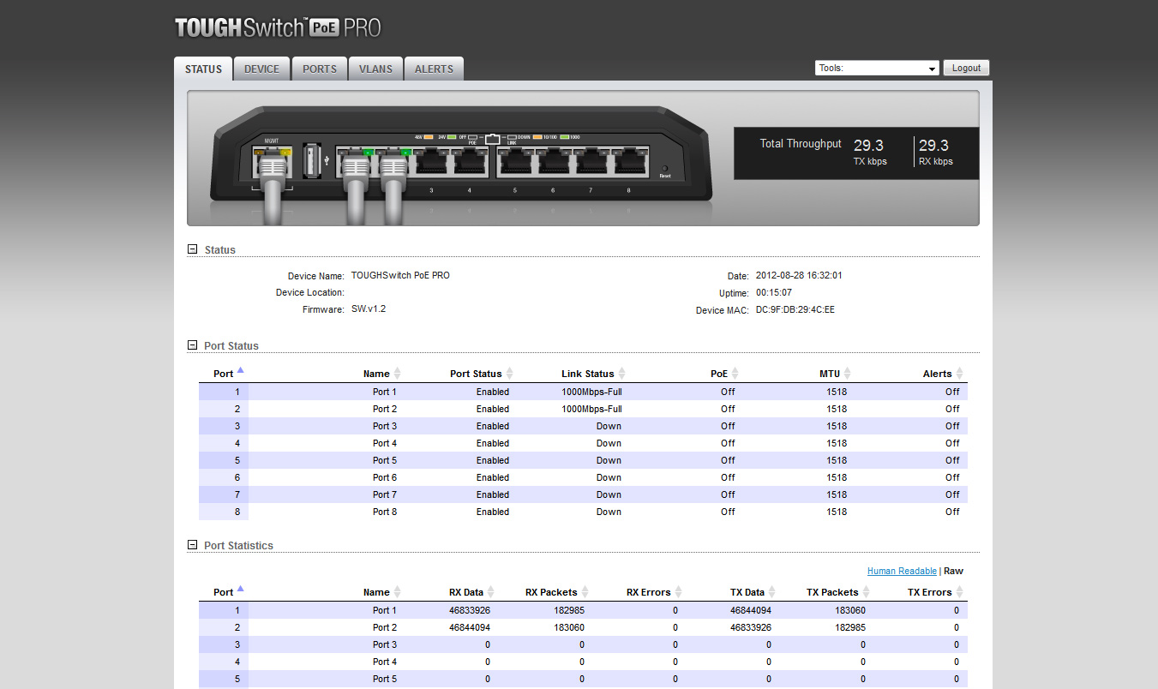The width and height of the screenshot is (1158, 689).
Task: Open the Tools dropdown
Action: click(x=877, y=68)
